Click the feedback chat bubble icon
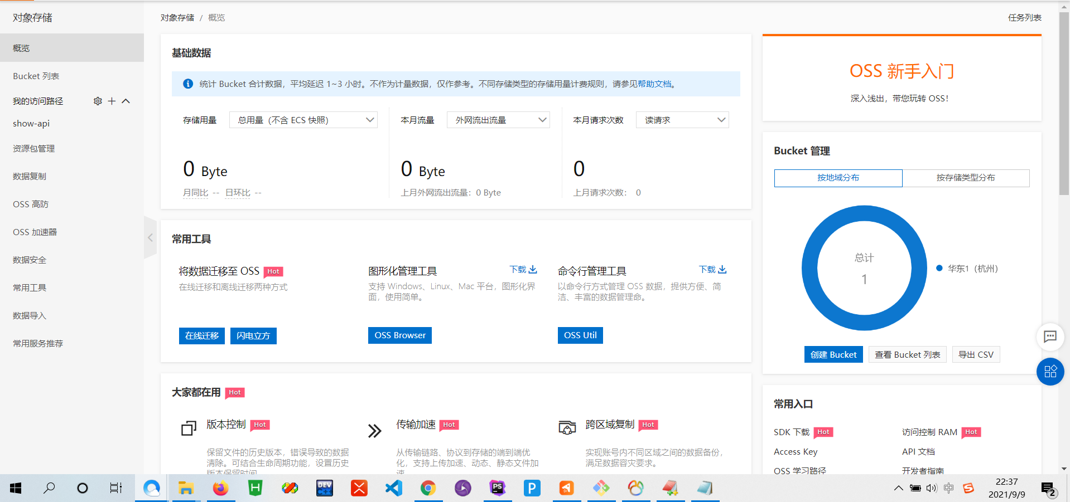The width and height of the screenshot is (1070, 502). click(1050, 337)
